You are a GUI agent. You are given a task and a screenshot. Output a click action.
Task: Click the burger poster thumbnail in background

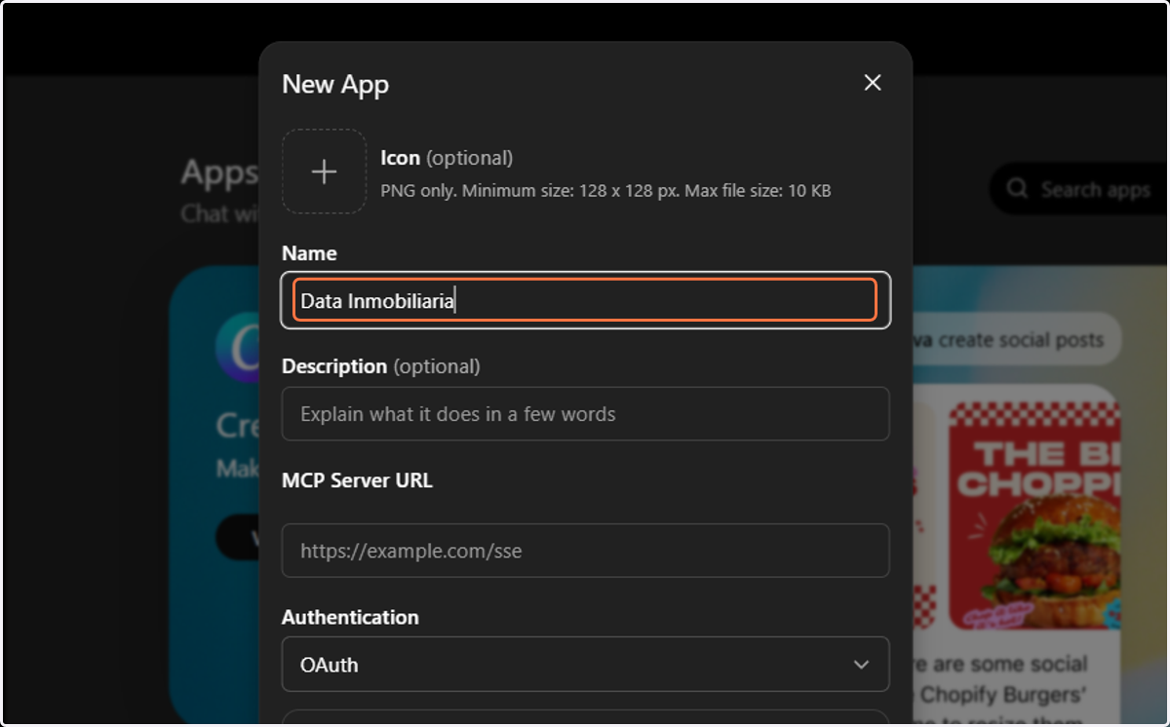coord(1034,515)
